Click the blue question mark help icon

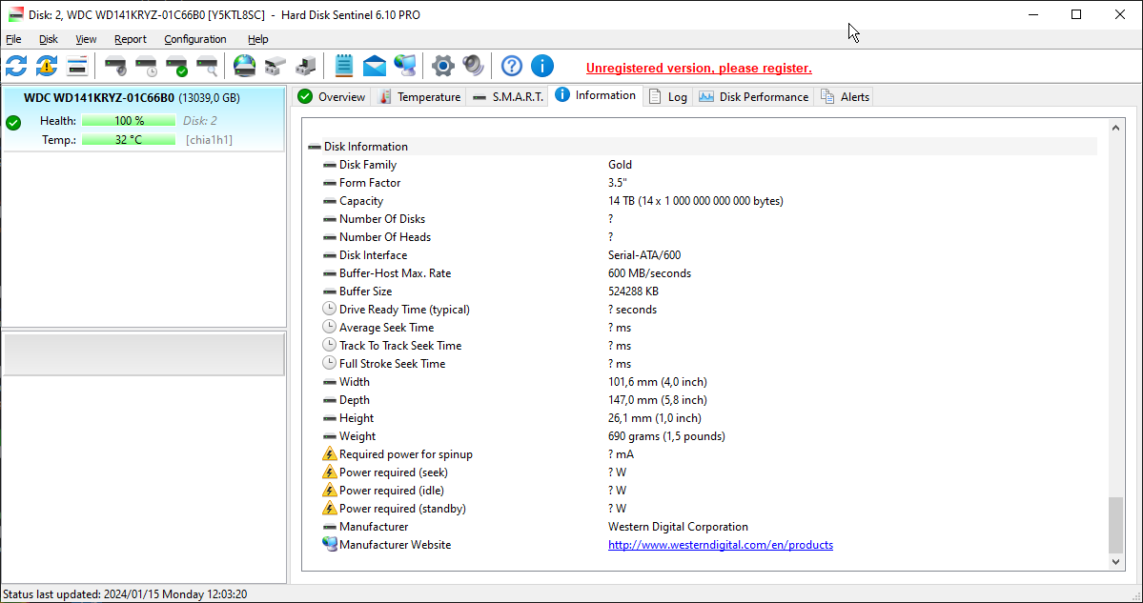click(x=512, y=67)
